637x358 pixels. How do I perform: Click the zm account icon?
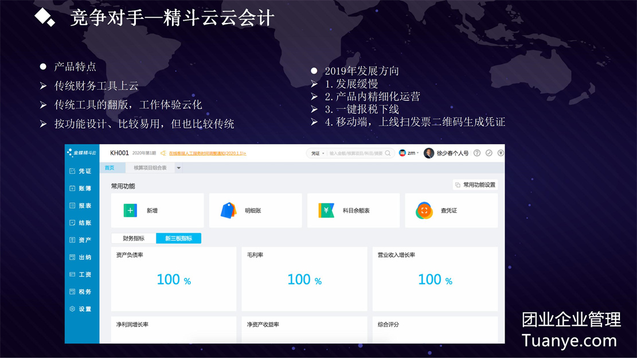pyautogui.click(x=402, y=153)
